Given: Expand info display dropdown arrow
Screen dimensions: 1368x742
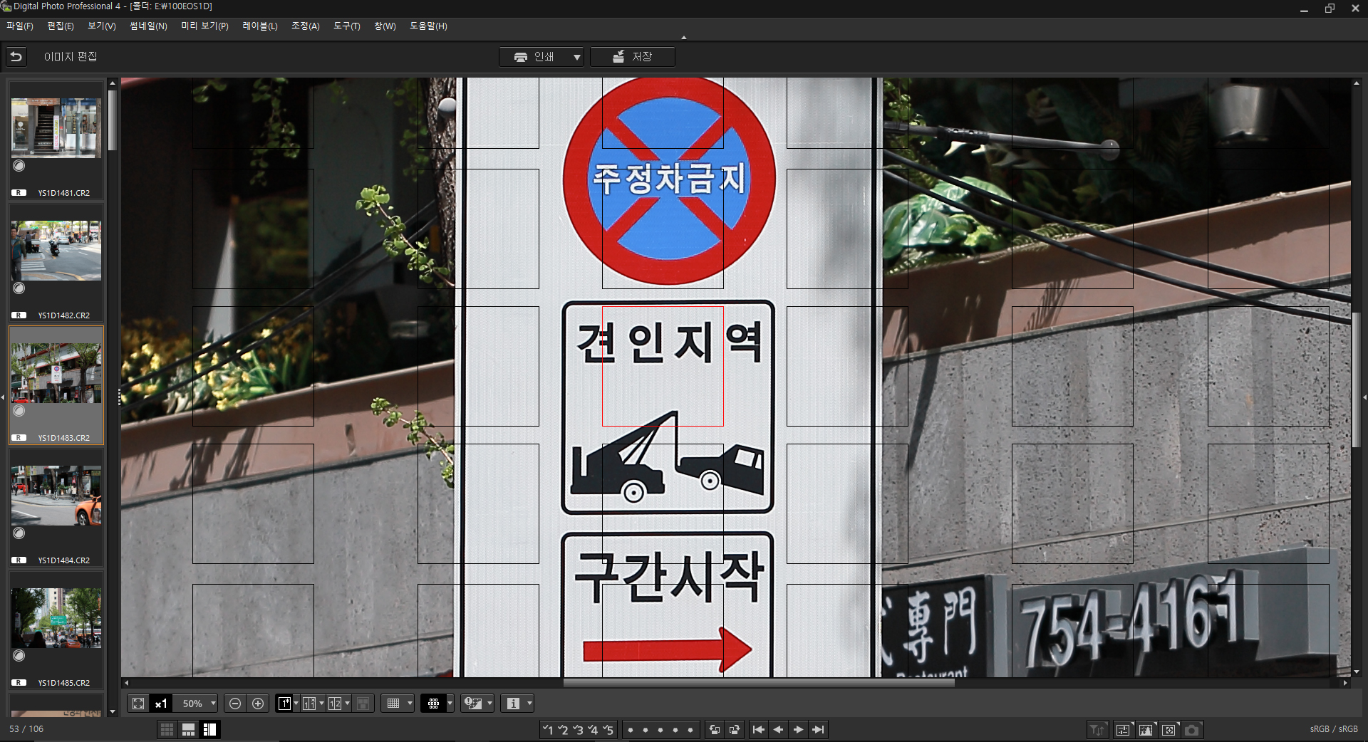Looking at the screenshot, I should (529, 704).
